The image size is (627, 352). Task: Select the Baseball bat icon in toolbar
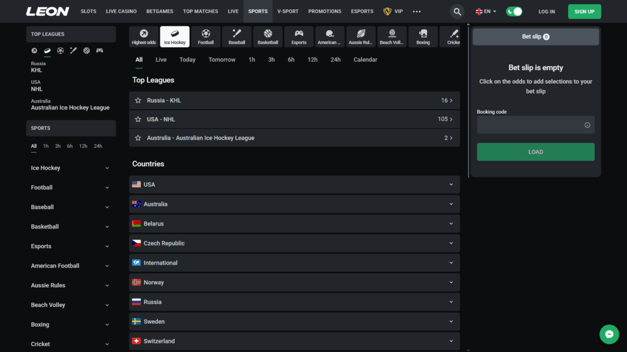(236, 35)
